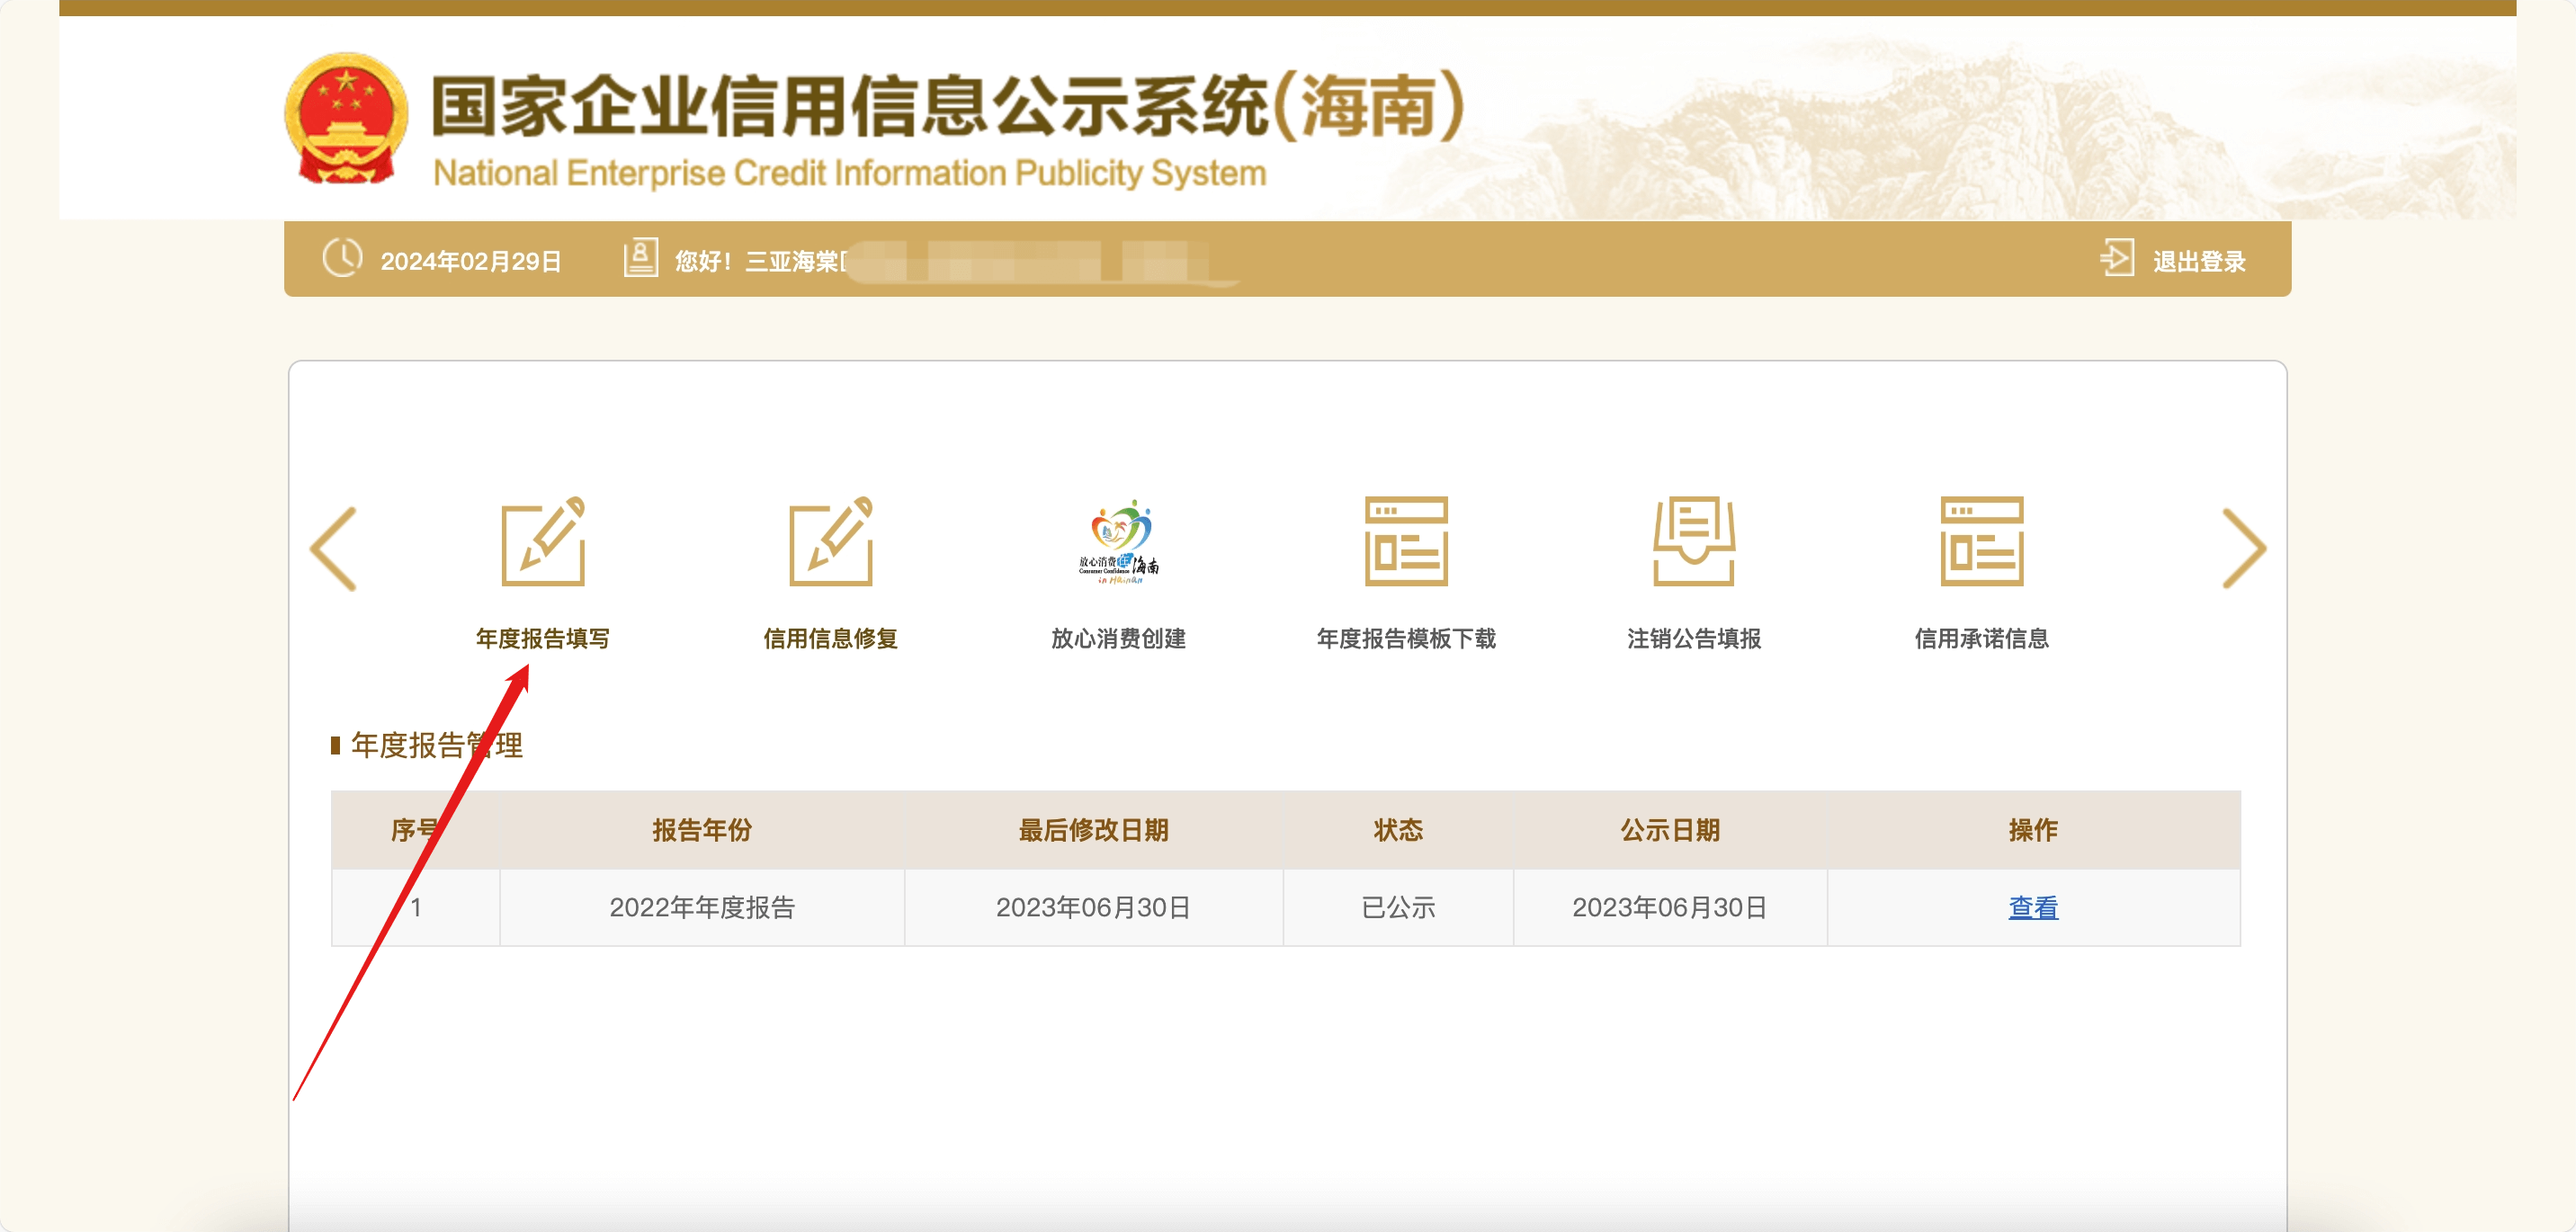The height and width of the screenshot is (1232, 2576).
Task: Open the 注销公告填报 inbox icon
Action: pyautogui.click(x=1693, y=541)
